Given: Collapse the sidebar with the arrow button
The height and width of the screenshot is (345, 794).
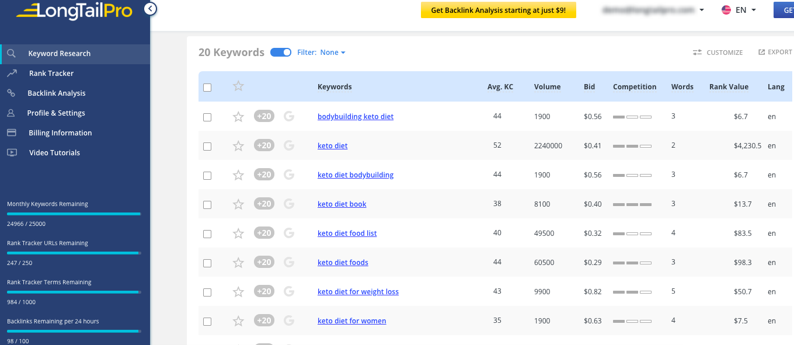Looking at the screenshot, I should 150,9.
